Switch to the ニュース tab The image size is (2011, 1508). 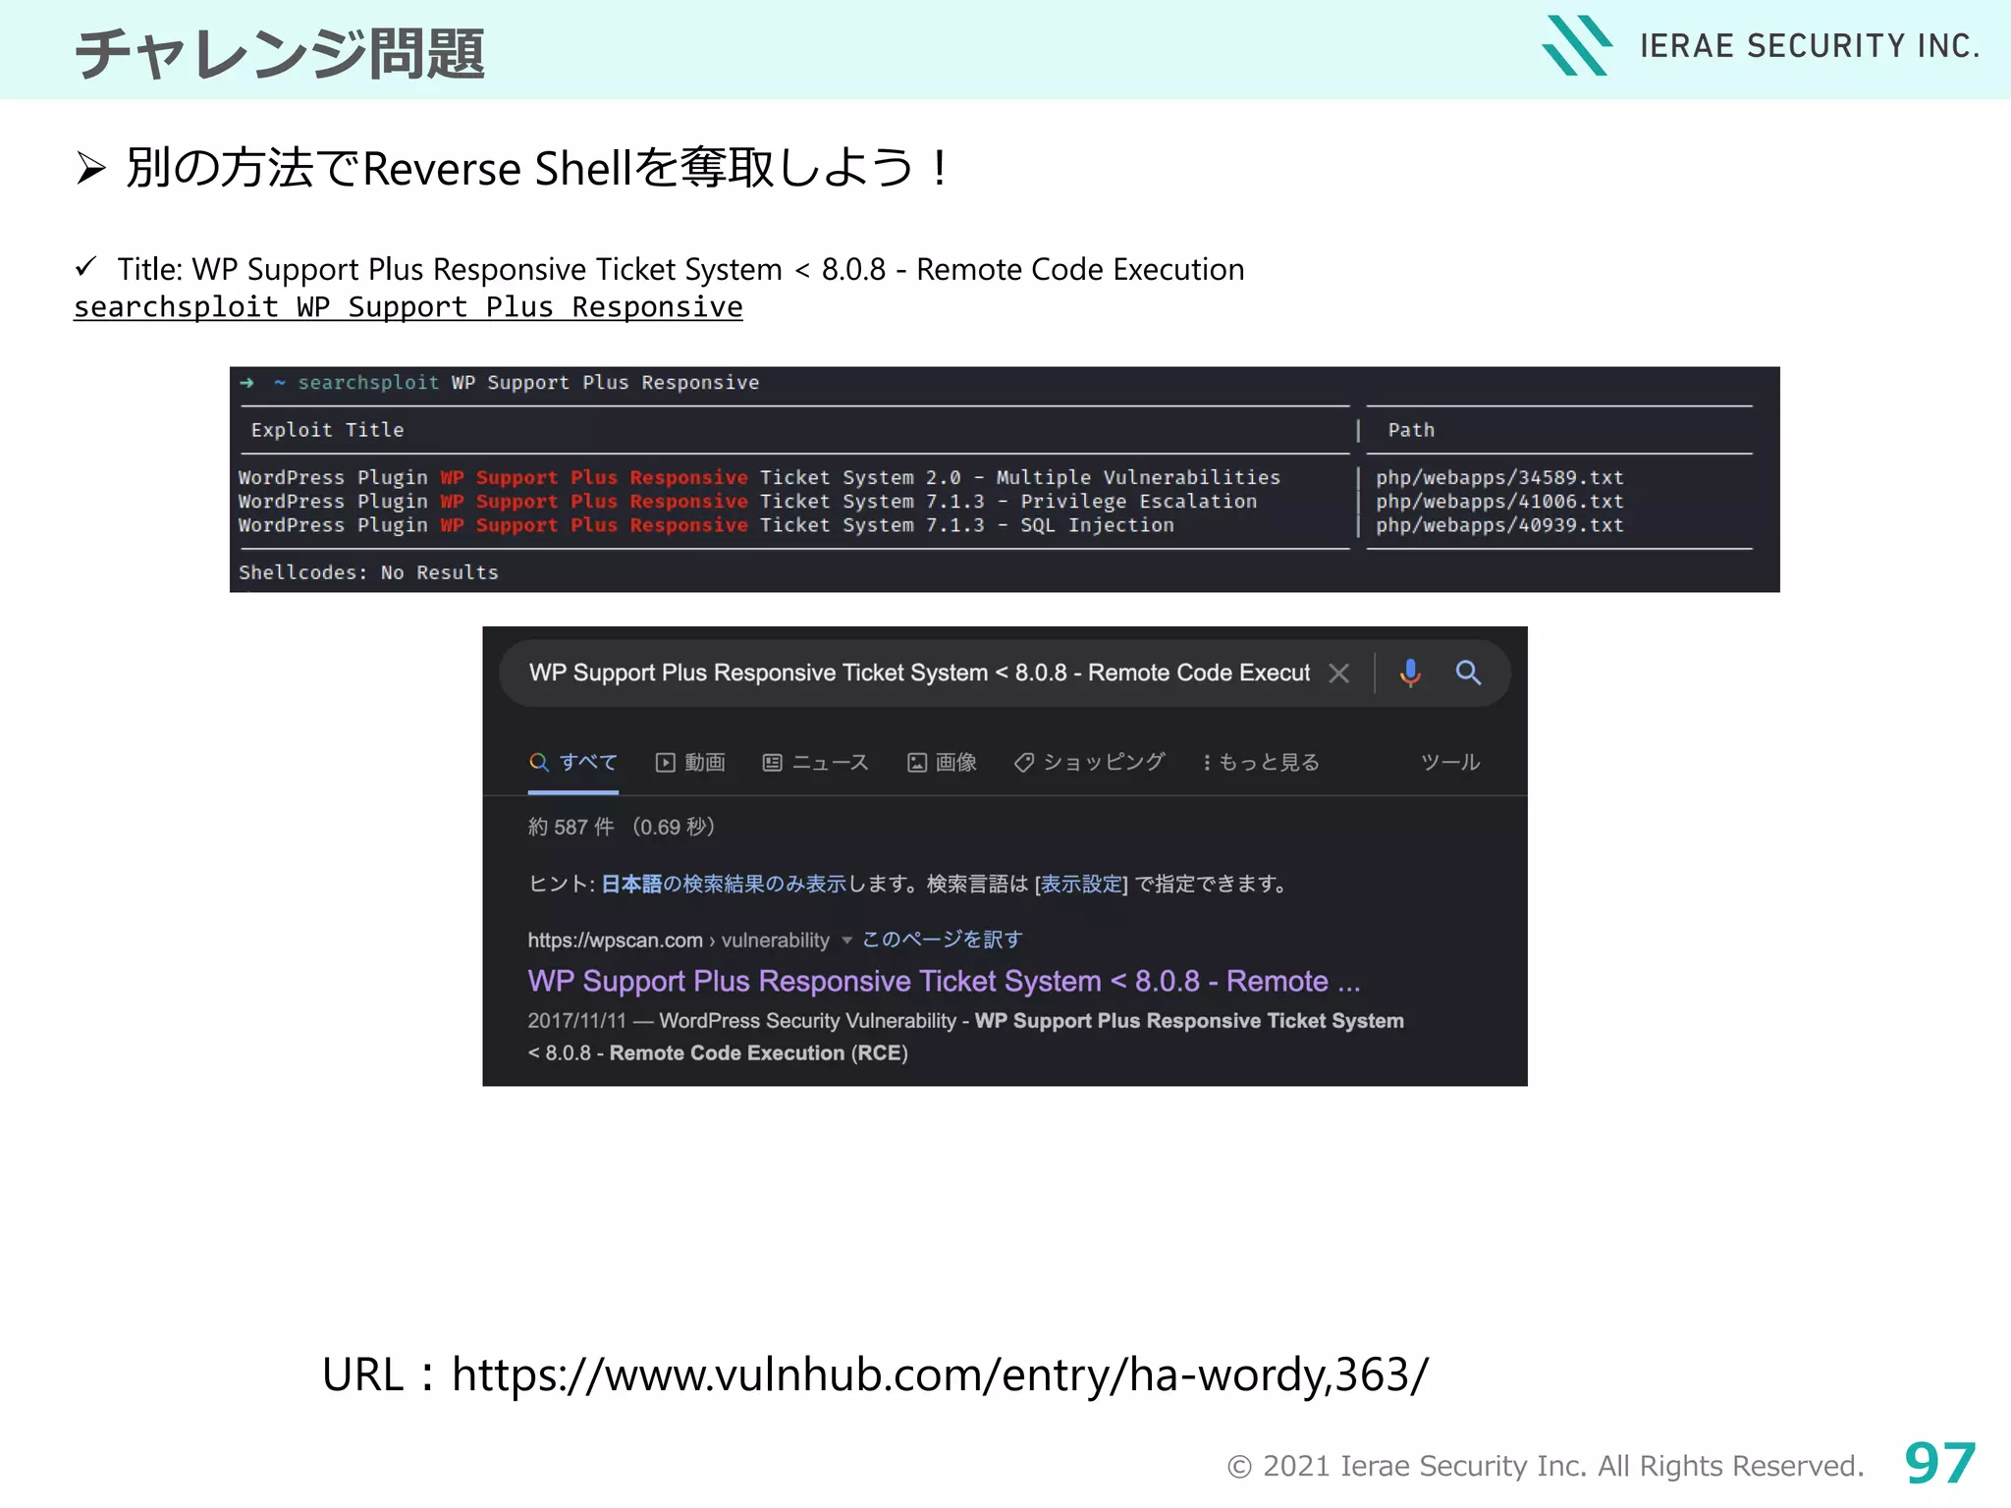click(x=816, y=762)
